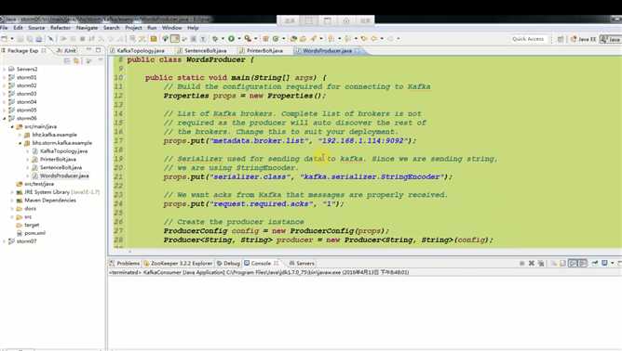622x351 pixels.
Task: Expand the JRE System Library node
Action: [12, 192]
